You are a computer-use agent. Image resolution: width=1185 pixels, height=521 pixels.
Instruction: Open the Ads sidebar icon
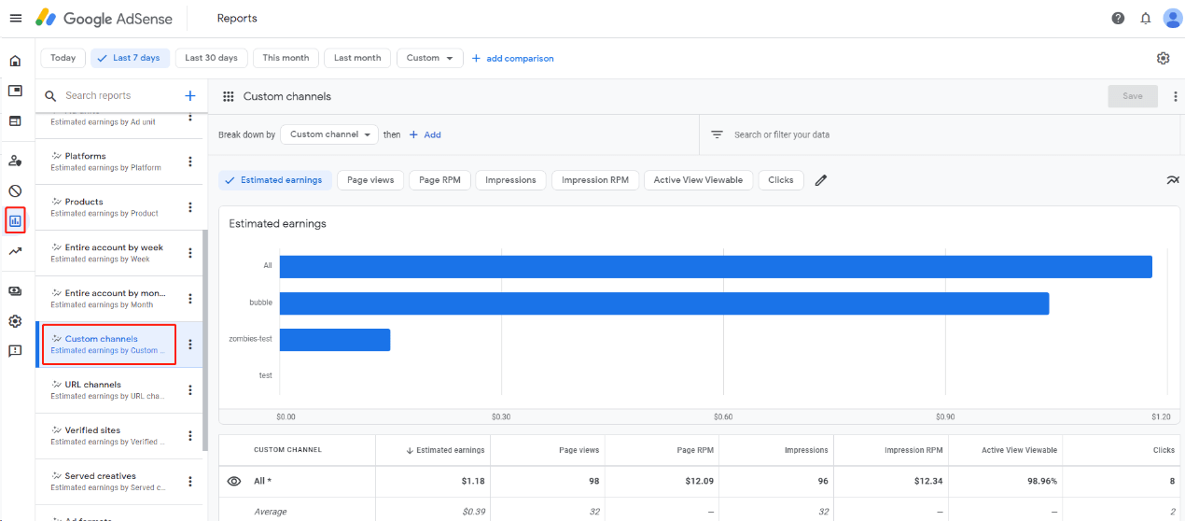click(x=15, y=91)
